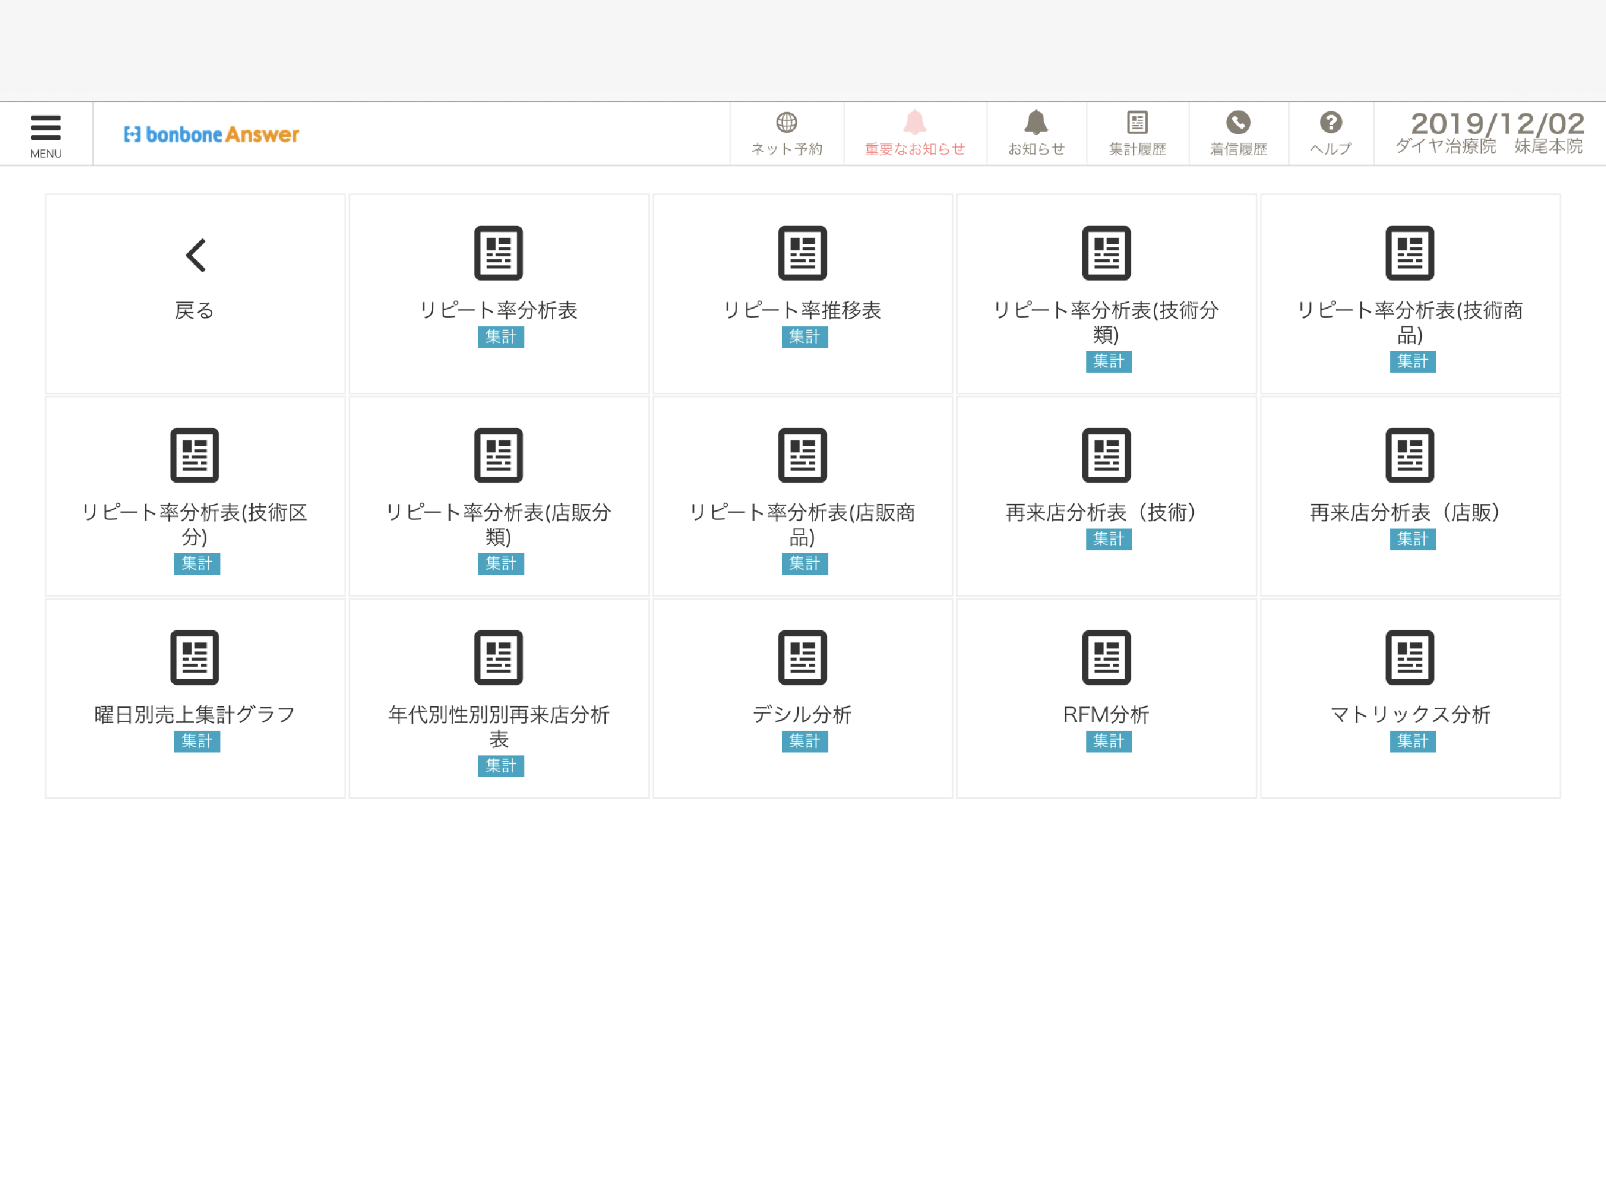The height and width of the screenshot is (1204, 1606).
Task: Click the ヘルプ text label
Action: [1331, 149]
